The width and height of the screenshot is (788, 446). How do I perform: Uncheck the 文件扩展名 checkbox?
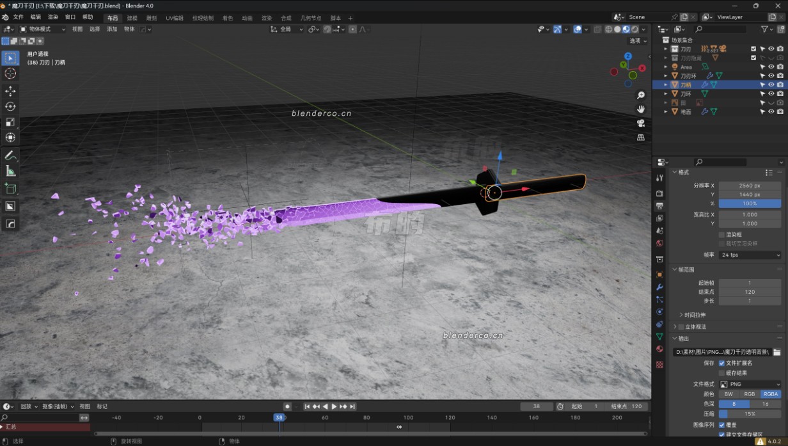[722, 363]
